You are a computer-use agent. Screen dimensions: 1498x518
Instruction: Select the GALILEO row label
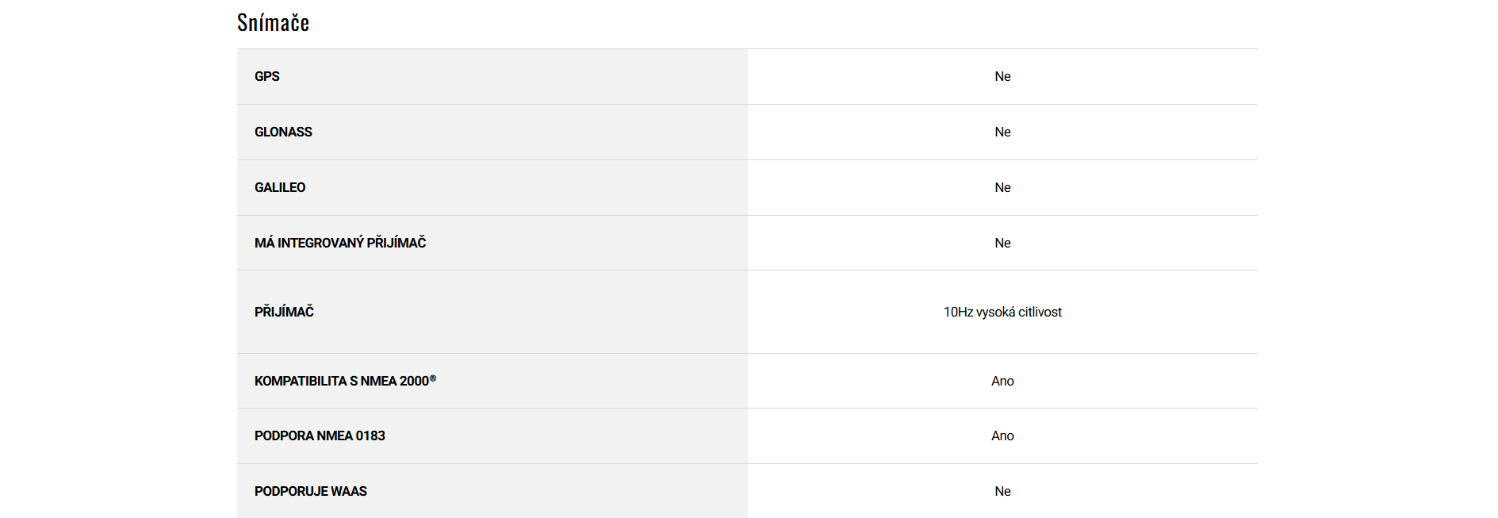(x=280, y=188)
